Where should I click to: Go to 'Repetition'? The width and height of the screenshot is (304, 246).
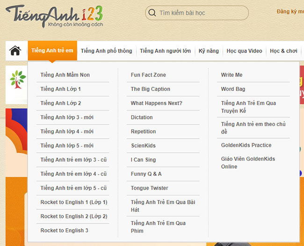[143, 131]
